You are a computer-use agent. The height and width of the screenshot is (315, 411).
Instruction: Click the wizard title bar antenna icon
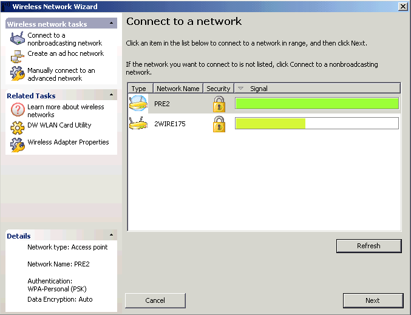(5, 6)
